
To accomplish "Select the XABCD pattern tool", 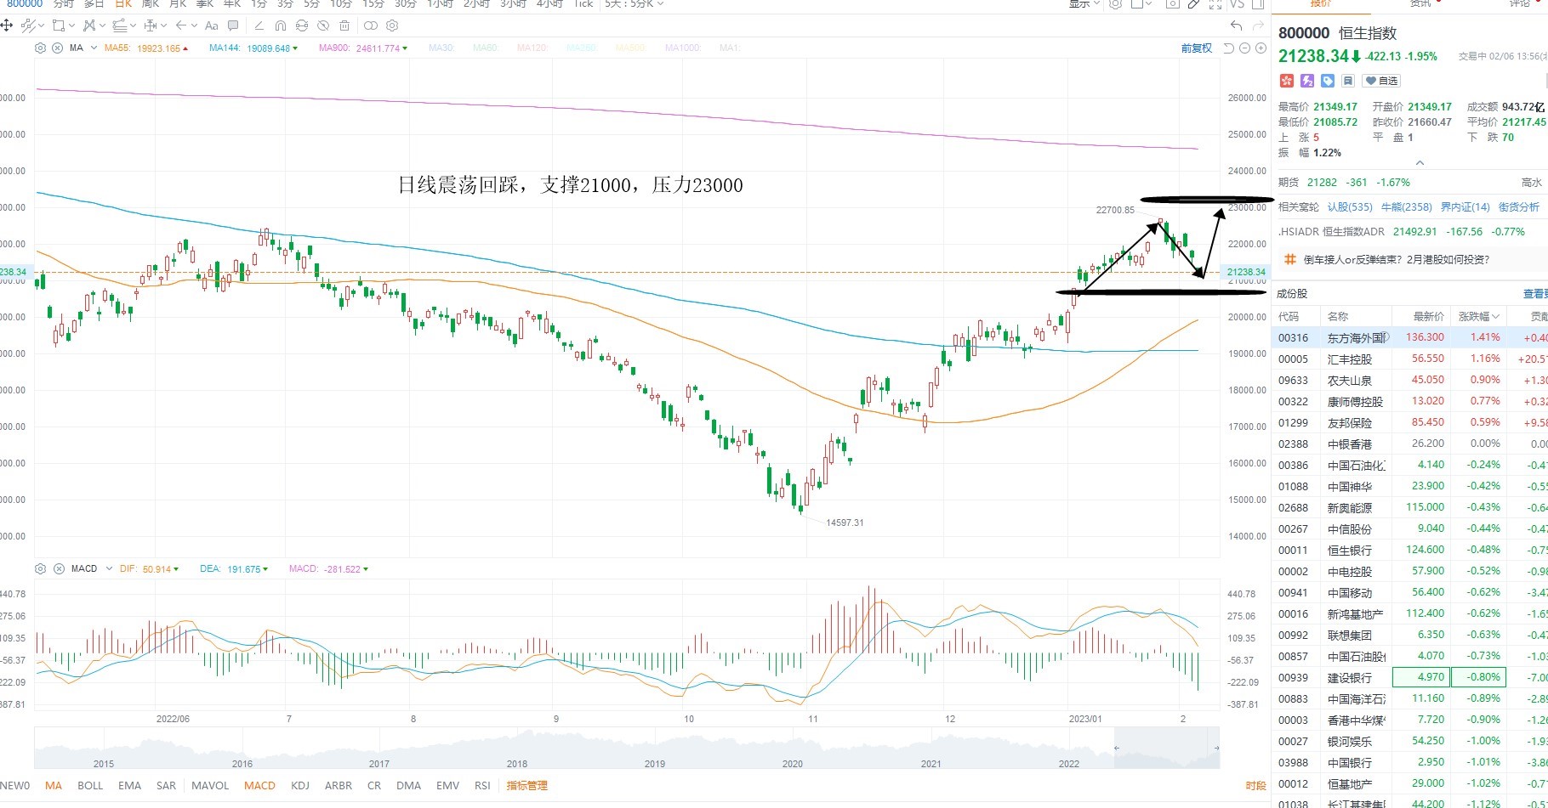I will point(88,25).
